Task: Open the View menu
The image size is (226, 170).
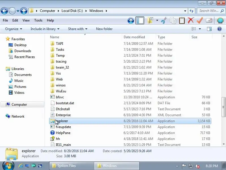Action: (x=26, y=20)
